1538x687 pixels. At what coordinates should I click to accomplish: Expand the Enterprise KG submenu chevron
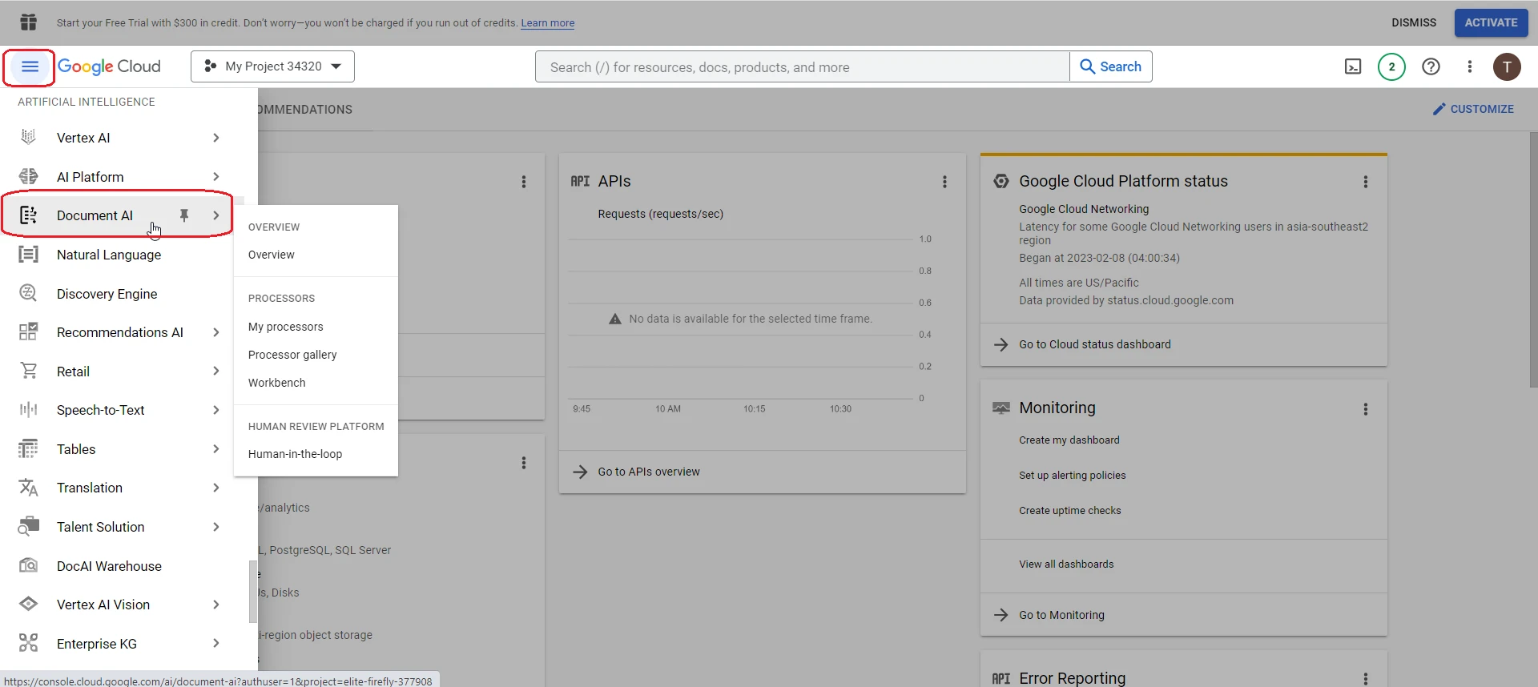tap(216, 644)
